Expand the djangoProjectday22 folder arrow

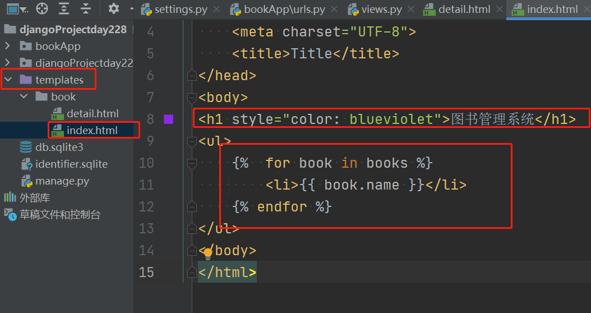click(7, 63)
